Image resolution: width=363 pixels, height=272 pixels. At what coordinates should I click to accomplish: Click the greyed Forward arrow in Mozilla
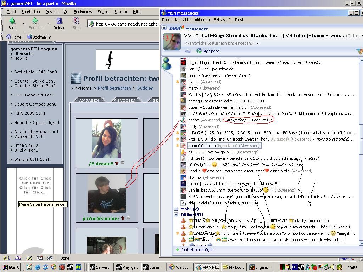point(35,21)
